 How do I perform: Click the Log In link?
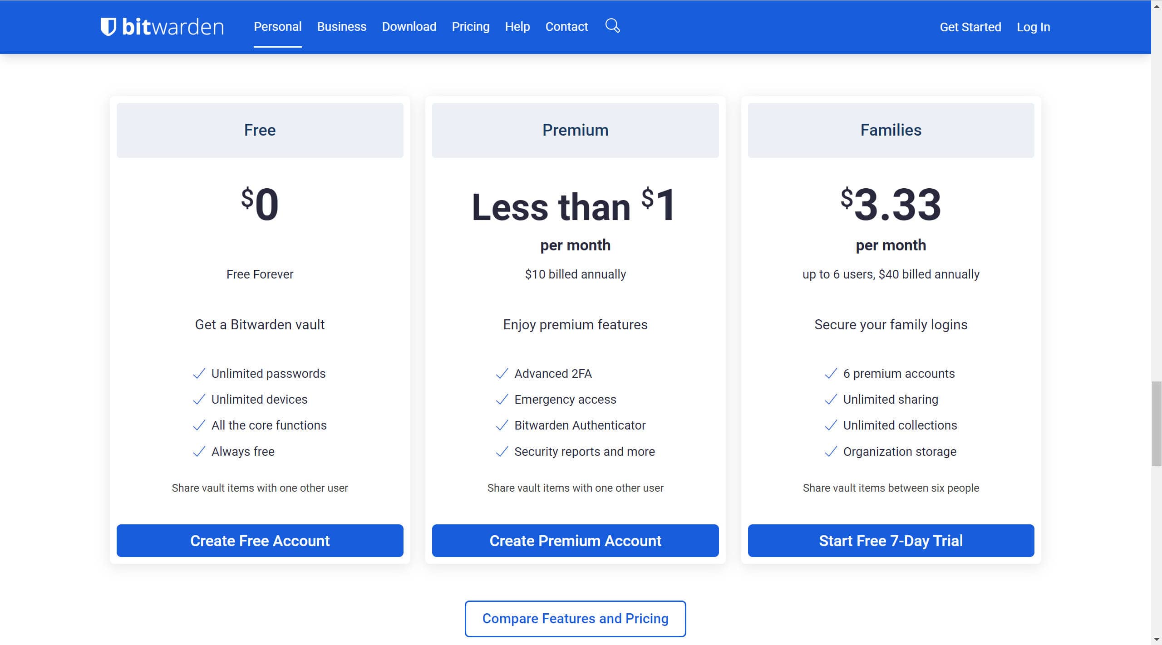pos(1033,27)
